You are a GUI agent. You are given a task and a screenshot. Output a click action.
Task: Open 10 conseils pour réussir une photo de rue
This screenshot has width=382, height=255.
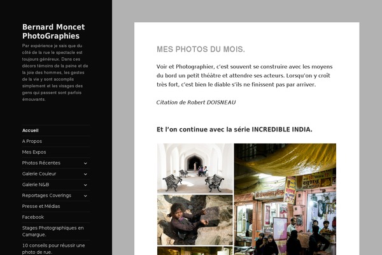(x=53, y=249)
